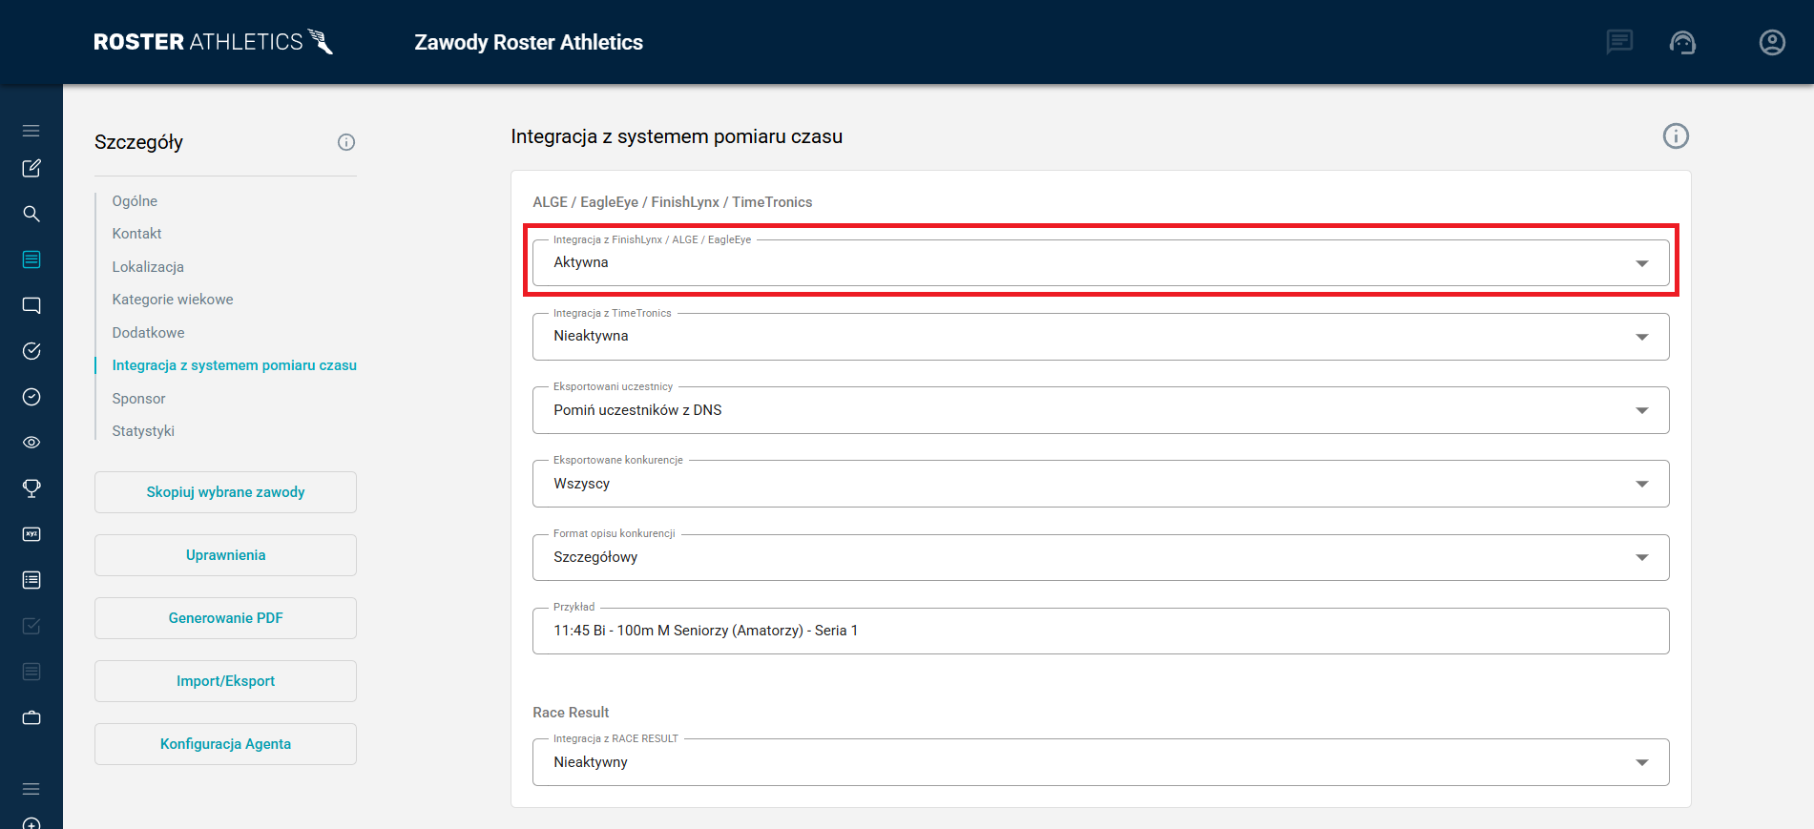Click the dimmed checkbox sidebar icon

(x=31, y=626)
